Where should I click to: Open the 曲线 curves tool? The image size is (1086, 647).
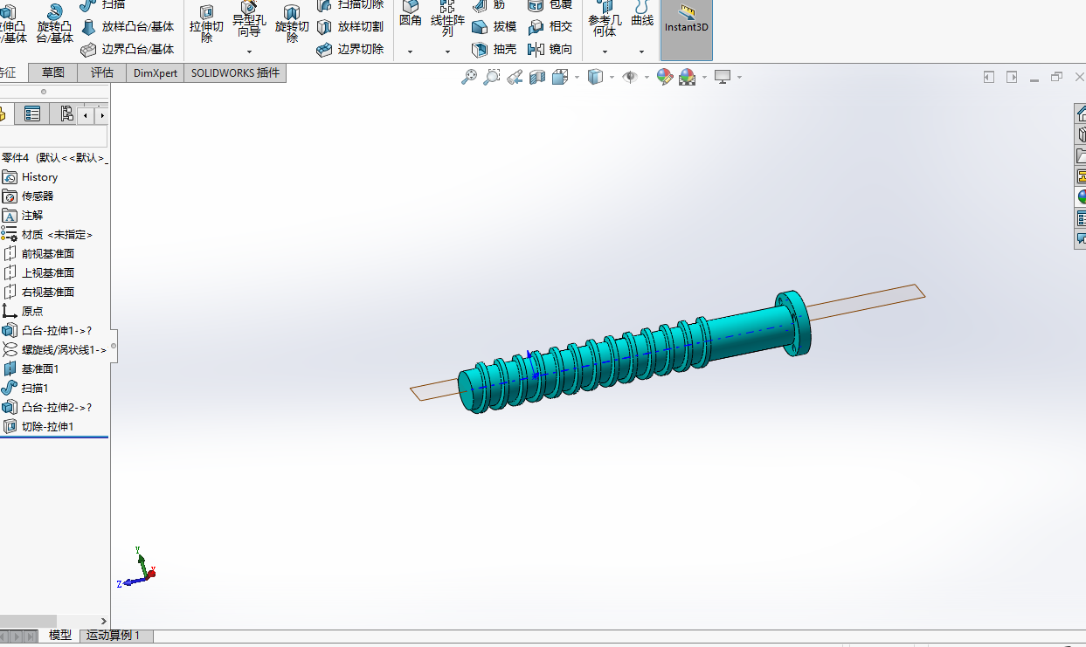pos(642,14)
